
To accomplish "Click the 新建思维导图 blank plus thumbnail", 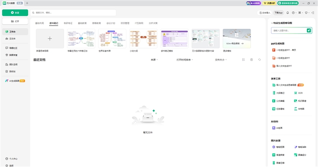I will 50,39.
